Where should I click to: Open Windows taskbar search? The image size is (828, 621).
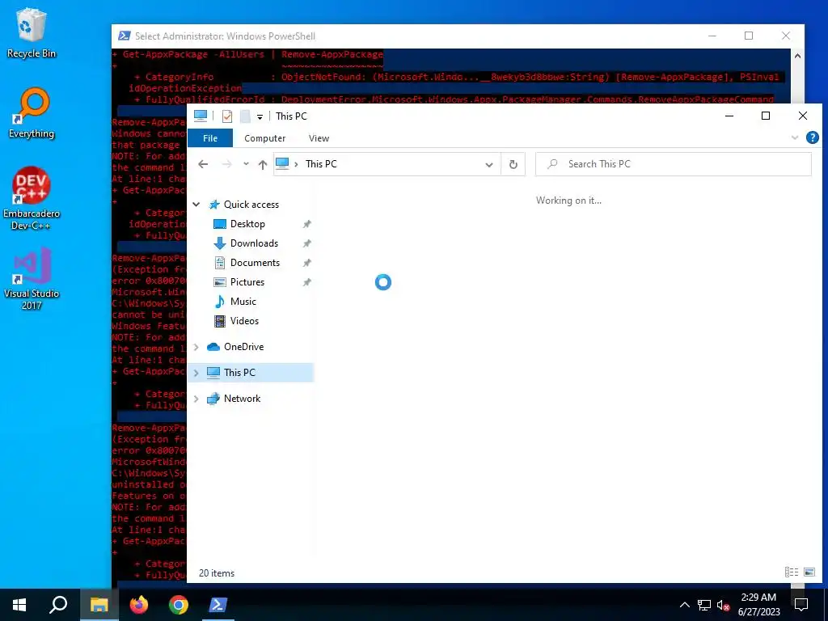pyautogui.click(x=58, y=605)
